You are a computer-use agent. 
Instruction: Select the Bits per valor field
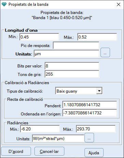click(72, 66)
